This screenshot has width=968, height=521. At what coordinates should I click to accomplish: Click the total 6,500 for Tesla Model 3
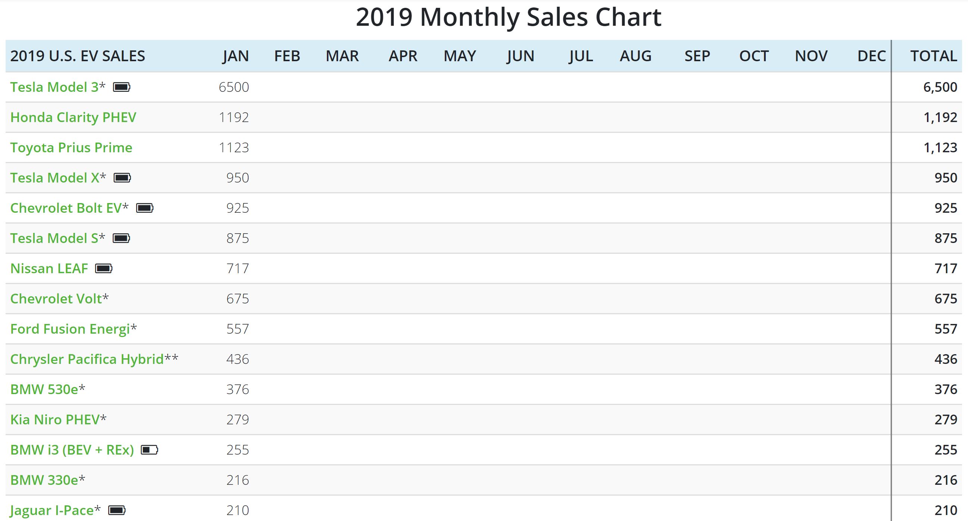click(x=940, y=87)
